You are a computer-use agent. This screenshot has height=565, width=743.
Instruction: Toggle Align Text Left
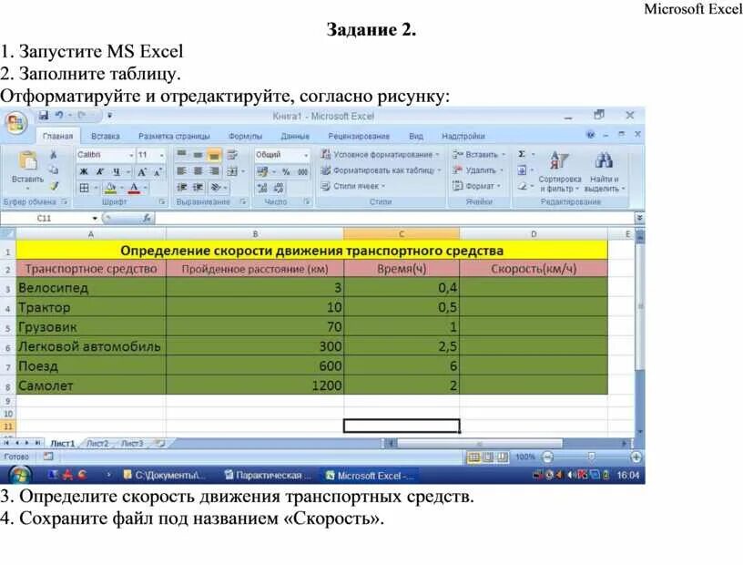[181, 170]
